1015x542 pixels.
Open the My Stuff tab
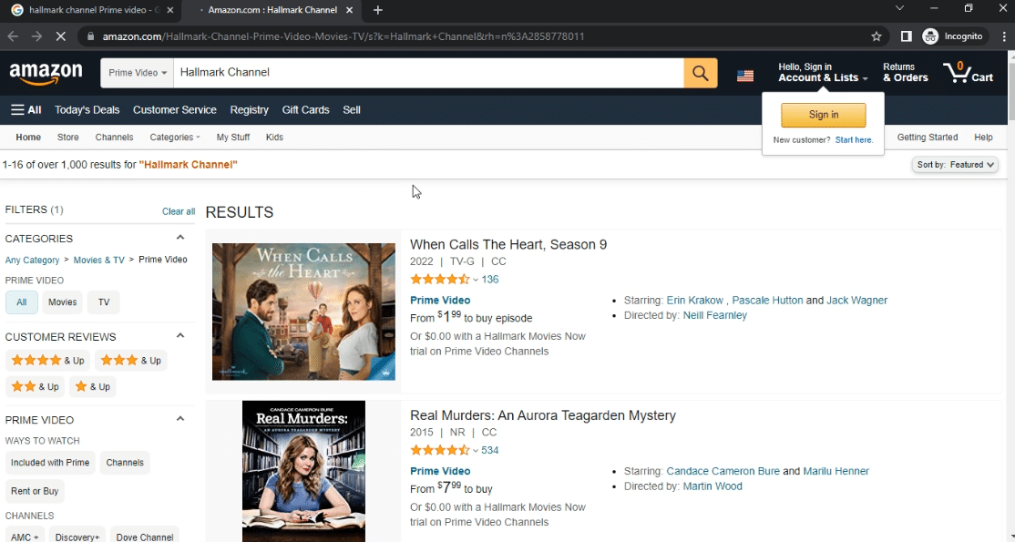click(x=233, y=138)
